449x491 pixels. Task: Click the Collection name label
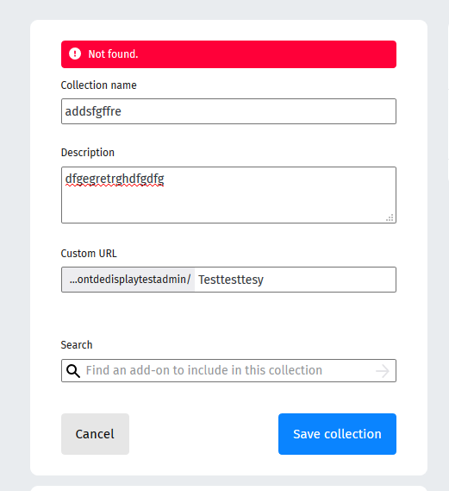click(x=99, y=85)
